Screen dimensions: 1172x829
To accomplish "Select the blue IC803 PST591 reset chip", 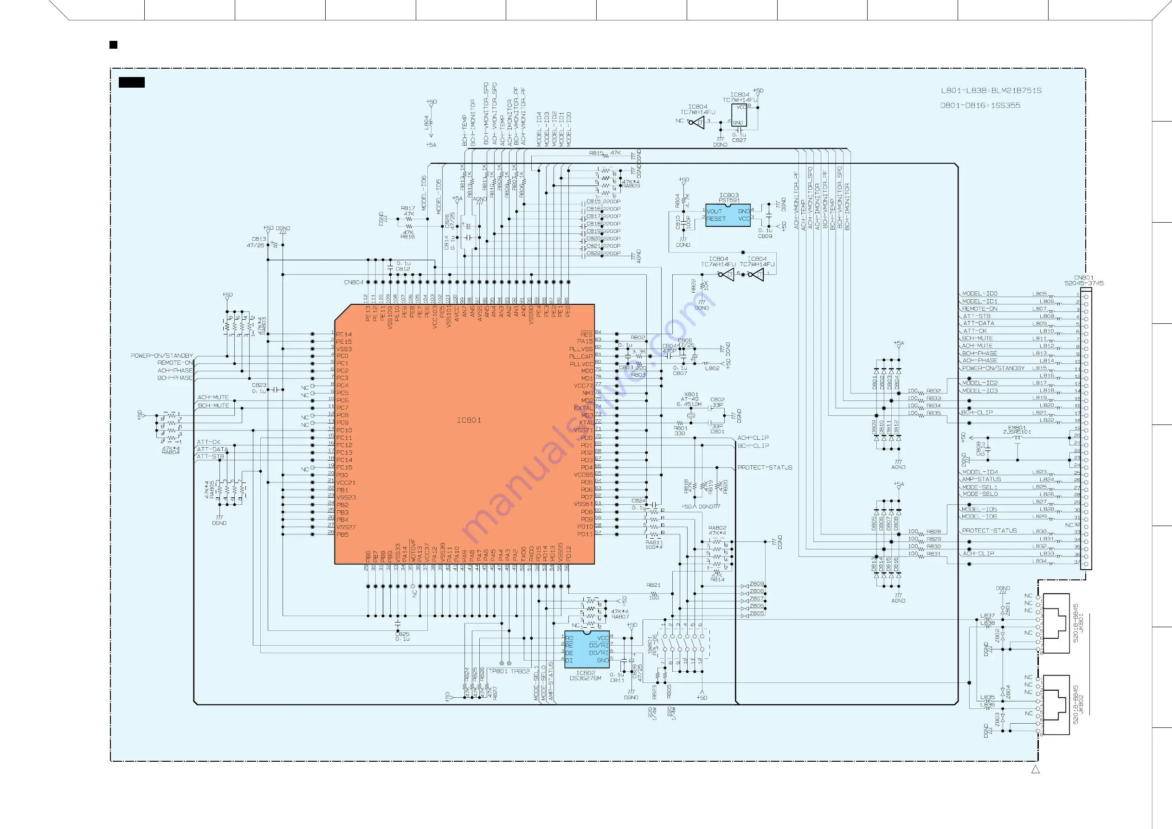I will coord(728,215).
